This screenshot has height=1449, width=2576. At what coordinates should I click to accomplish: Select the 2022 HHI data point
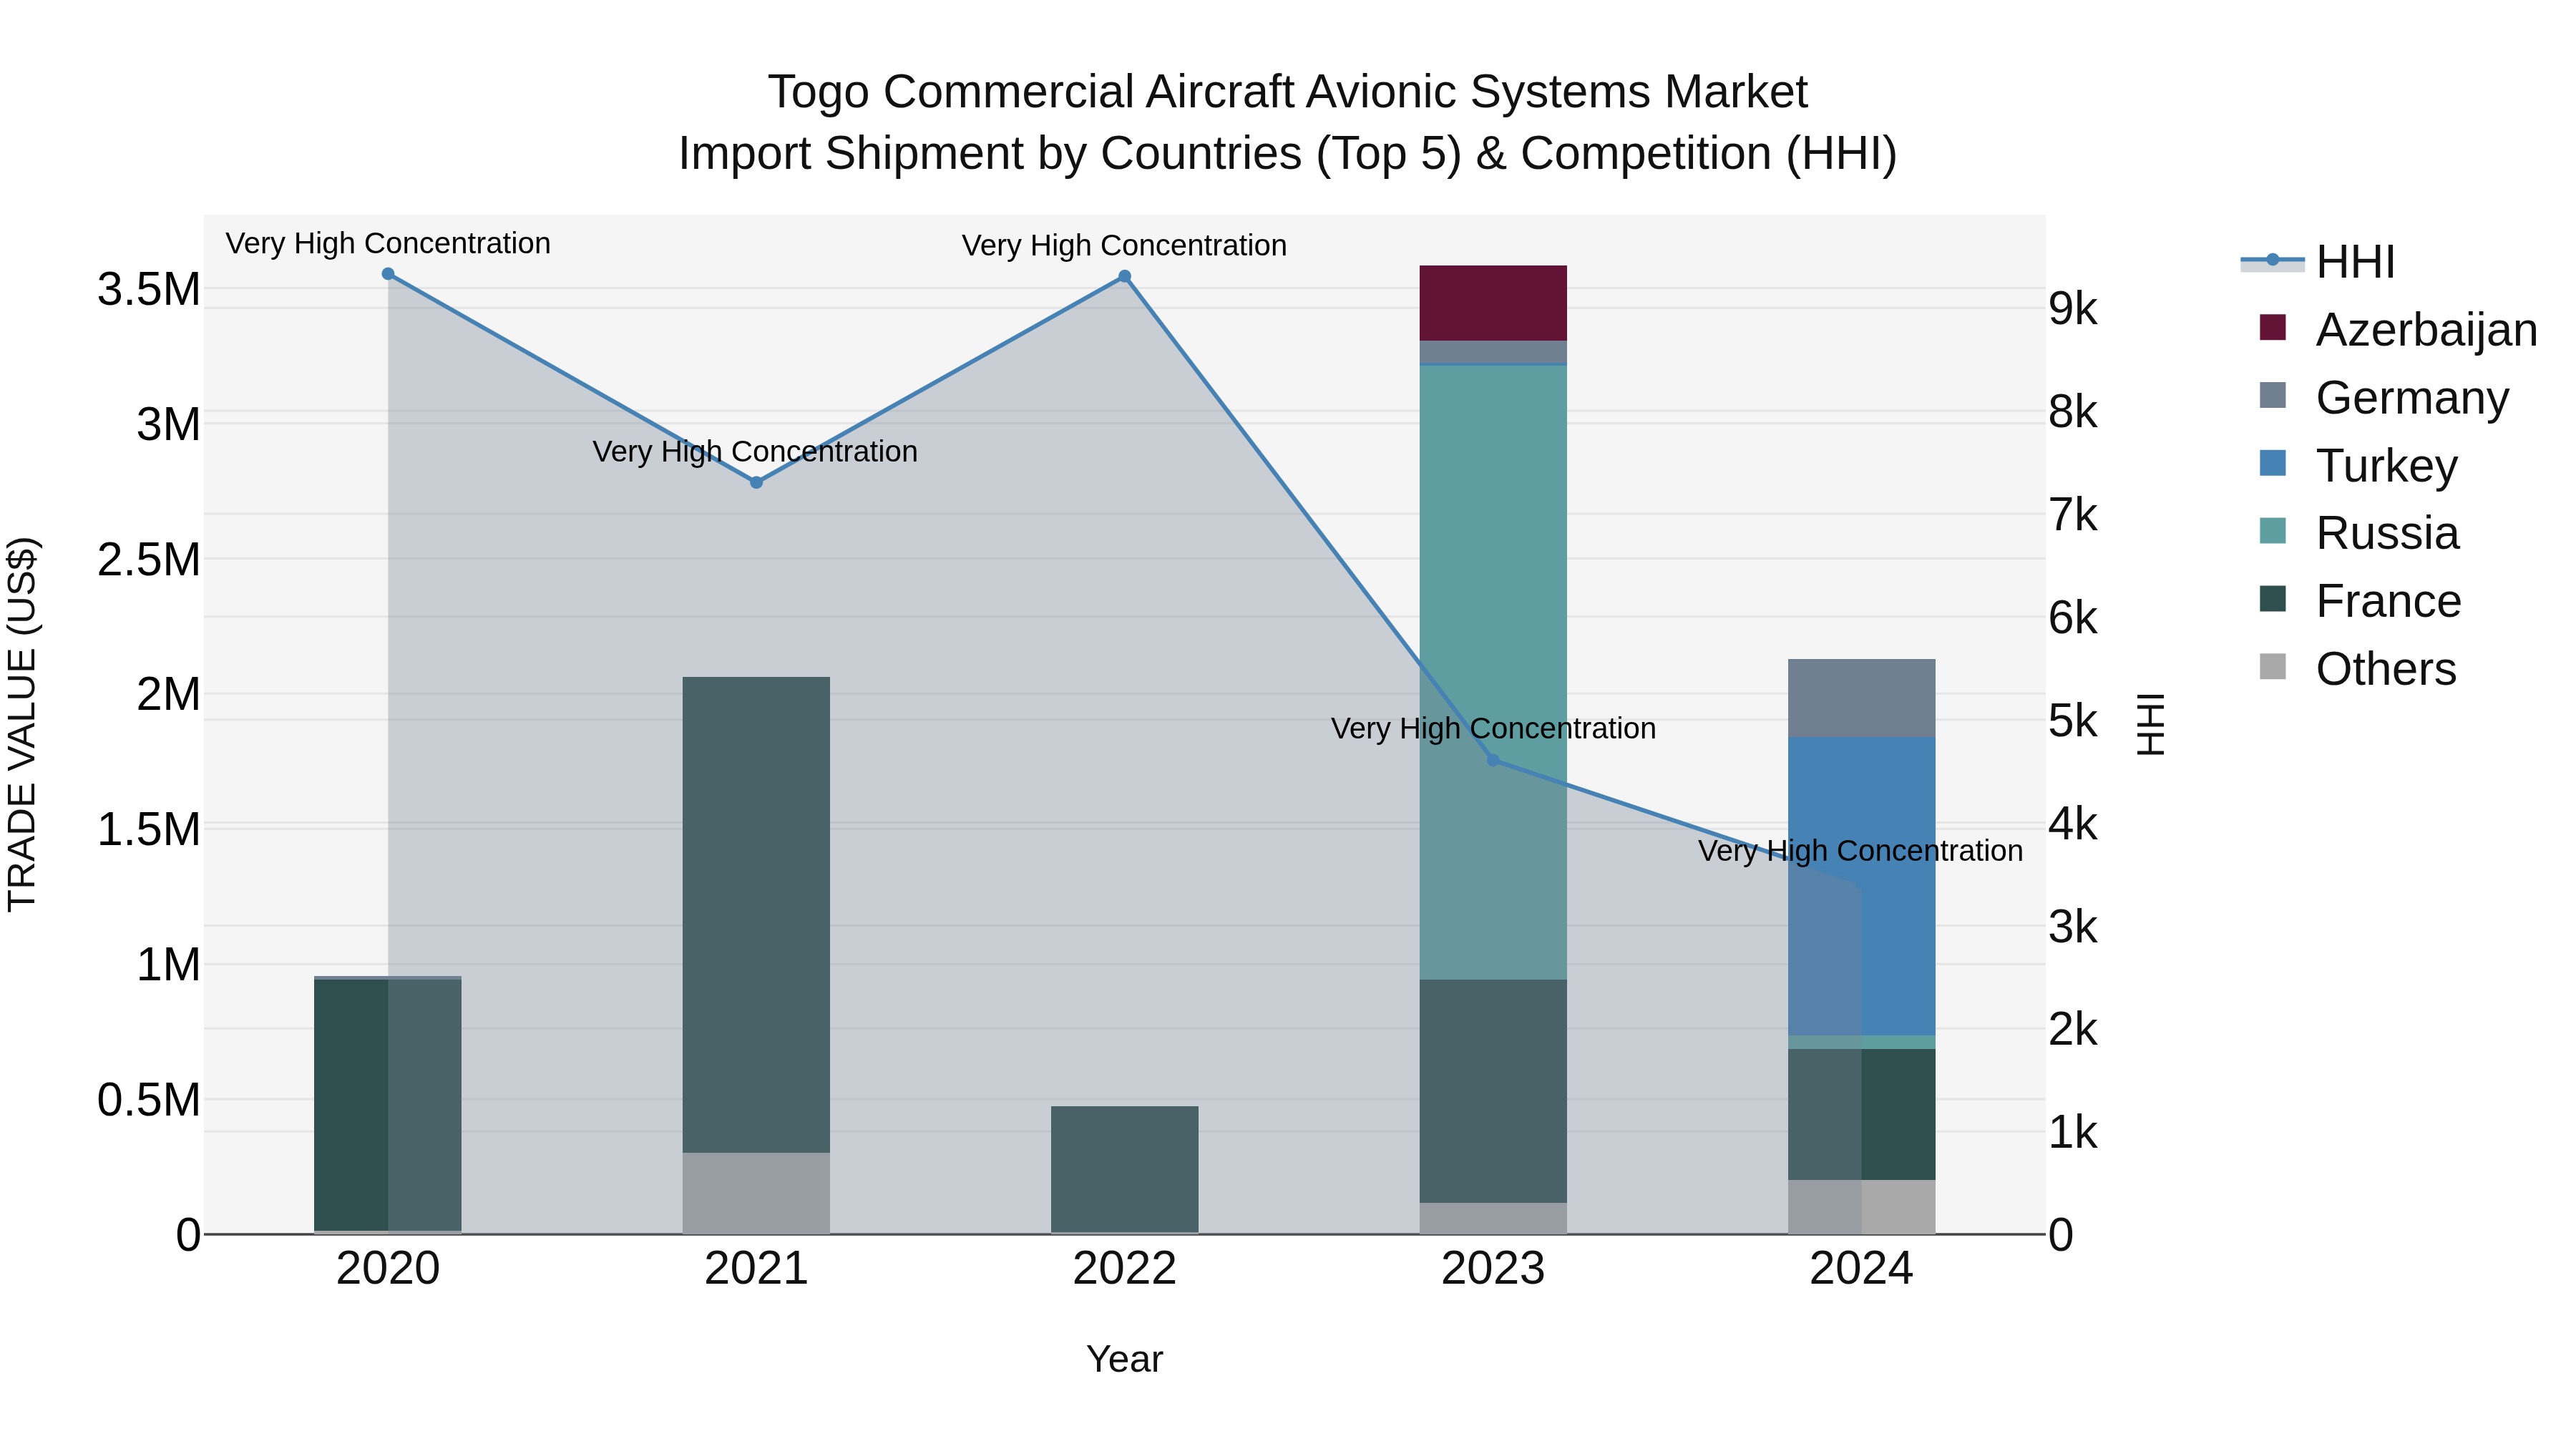point(1124,276)
